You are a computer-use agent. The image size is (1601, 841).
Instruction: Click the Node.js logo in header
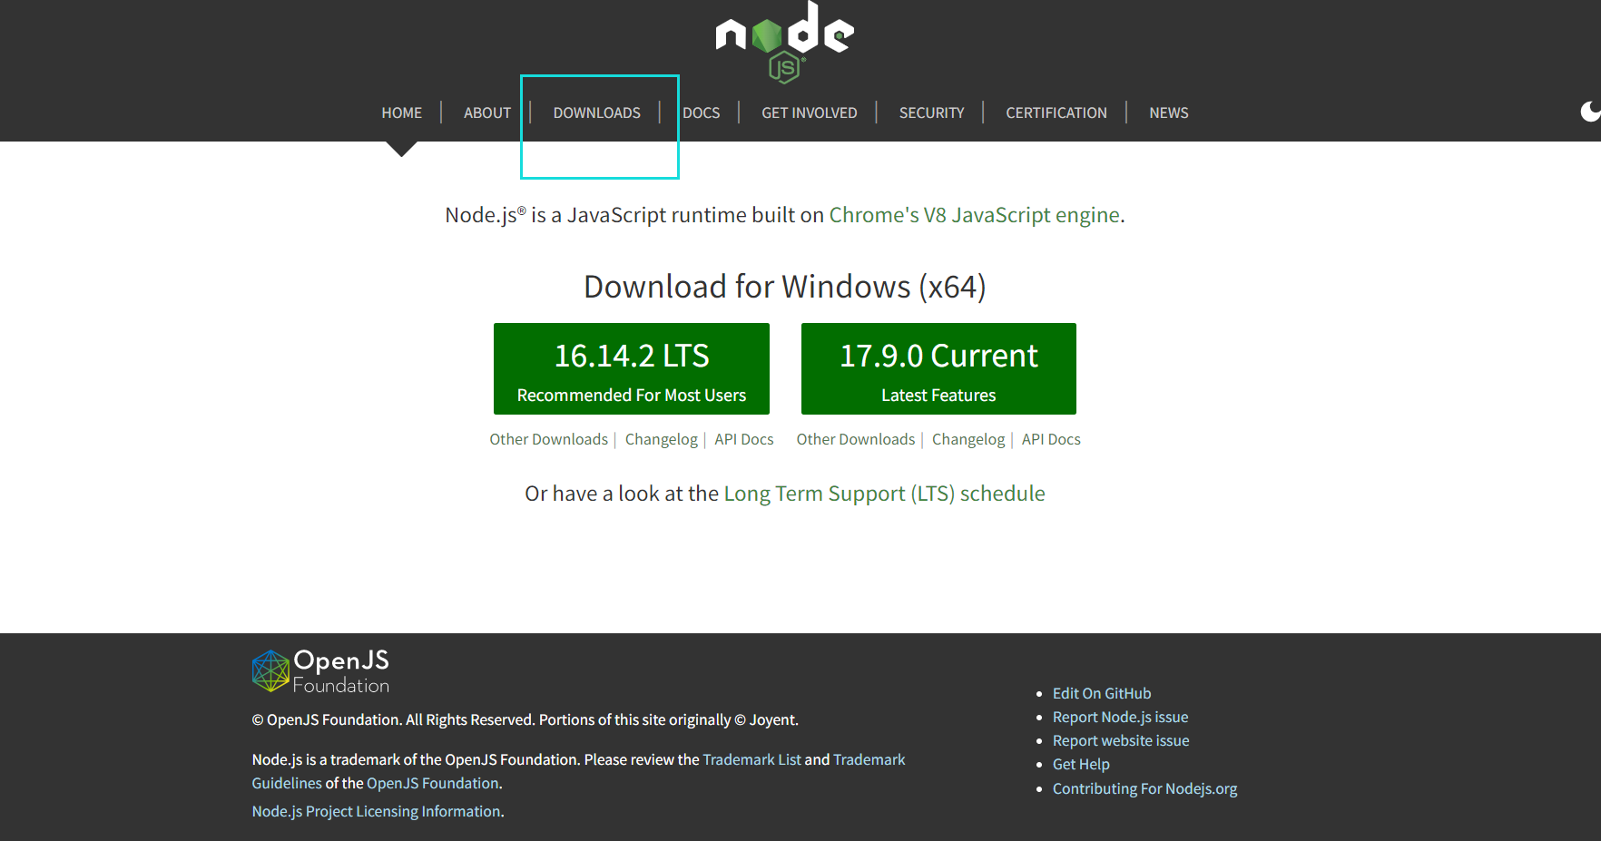(x=785, y=42)
